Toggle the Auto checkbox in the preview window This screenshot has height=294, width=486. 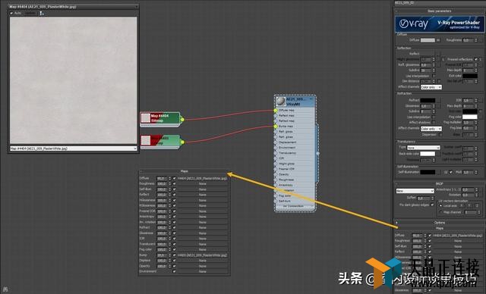12,13
